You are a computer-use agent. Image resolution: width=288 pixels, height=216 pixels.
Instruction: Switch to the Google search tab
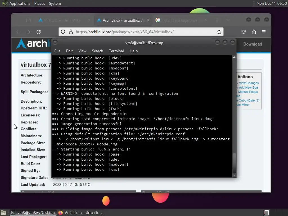(x=181, y=20)
